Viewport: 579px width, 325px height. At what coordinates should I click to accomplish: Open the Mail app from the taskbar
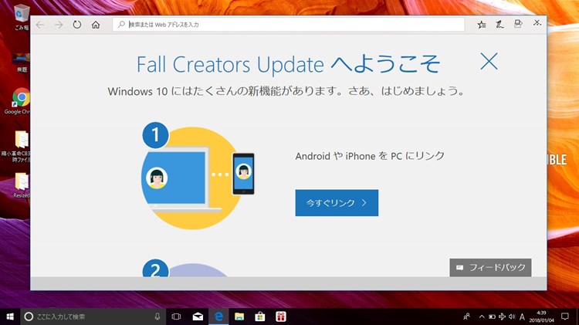(x=198, y=317)
